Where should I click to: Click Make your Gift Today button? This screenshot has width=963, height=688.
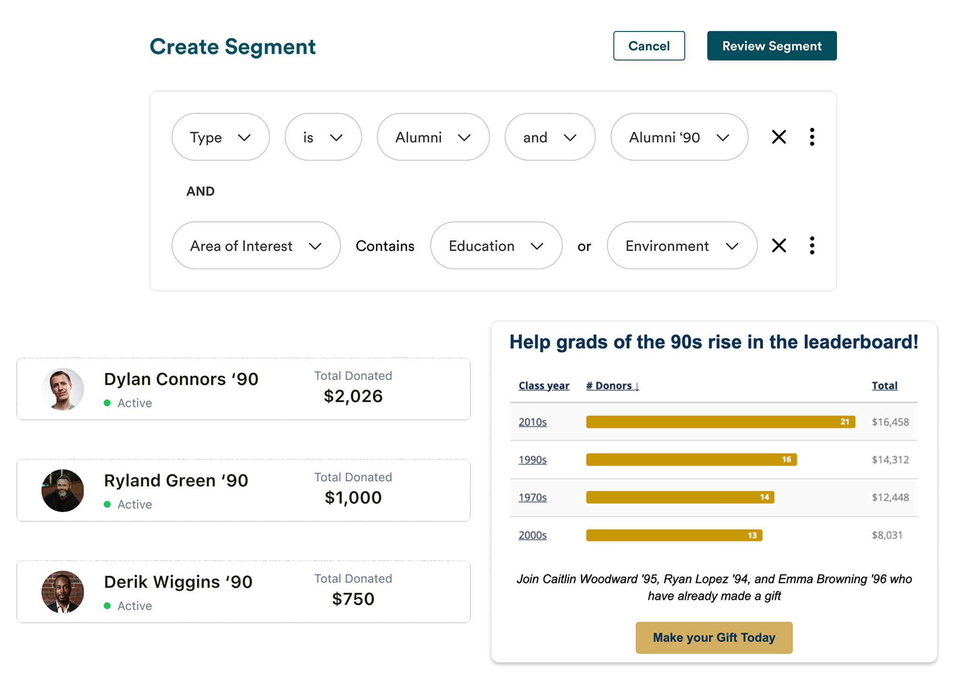point(714,638)
